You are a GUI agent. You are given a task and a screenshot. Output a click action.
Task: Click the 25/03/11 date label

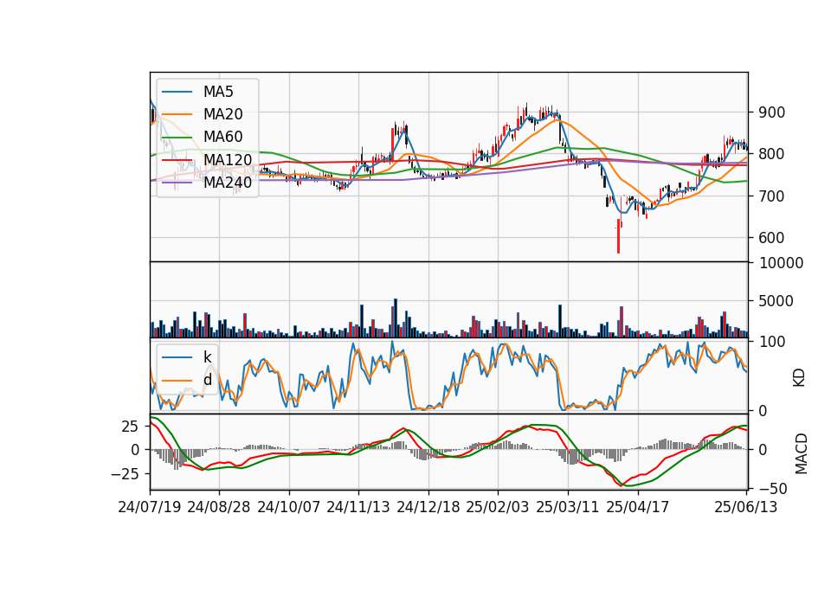click(568, 507)
